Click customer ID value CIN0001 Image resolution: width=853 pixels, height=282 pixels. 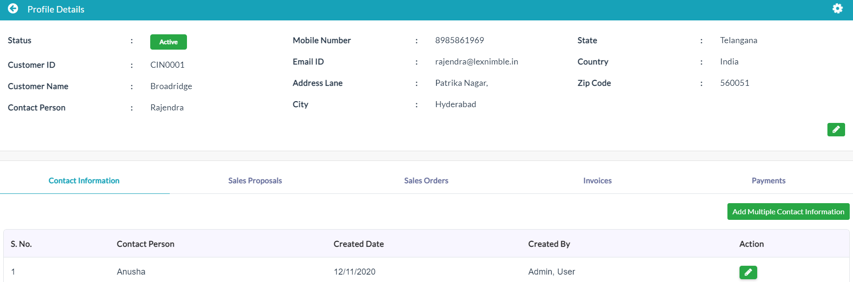(167, 65)
